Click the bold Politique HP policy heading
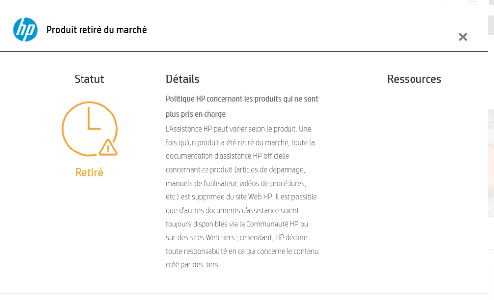Screen dimensions: 494x300 pos(242,107)
